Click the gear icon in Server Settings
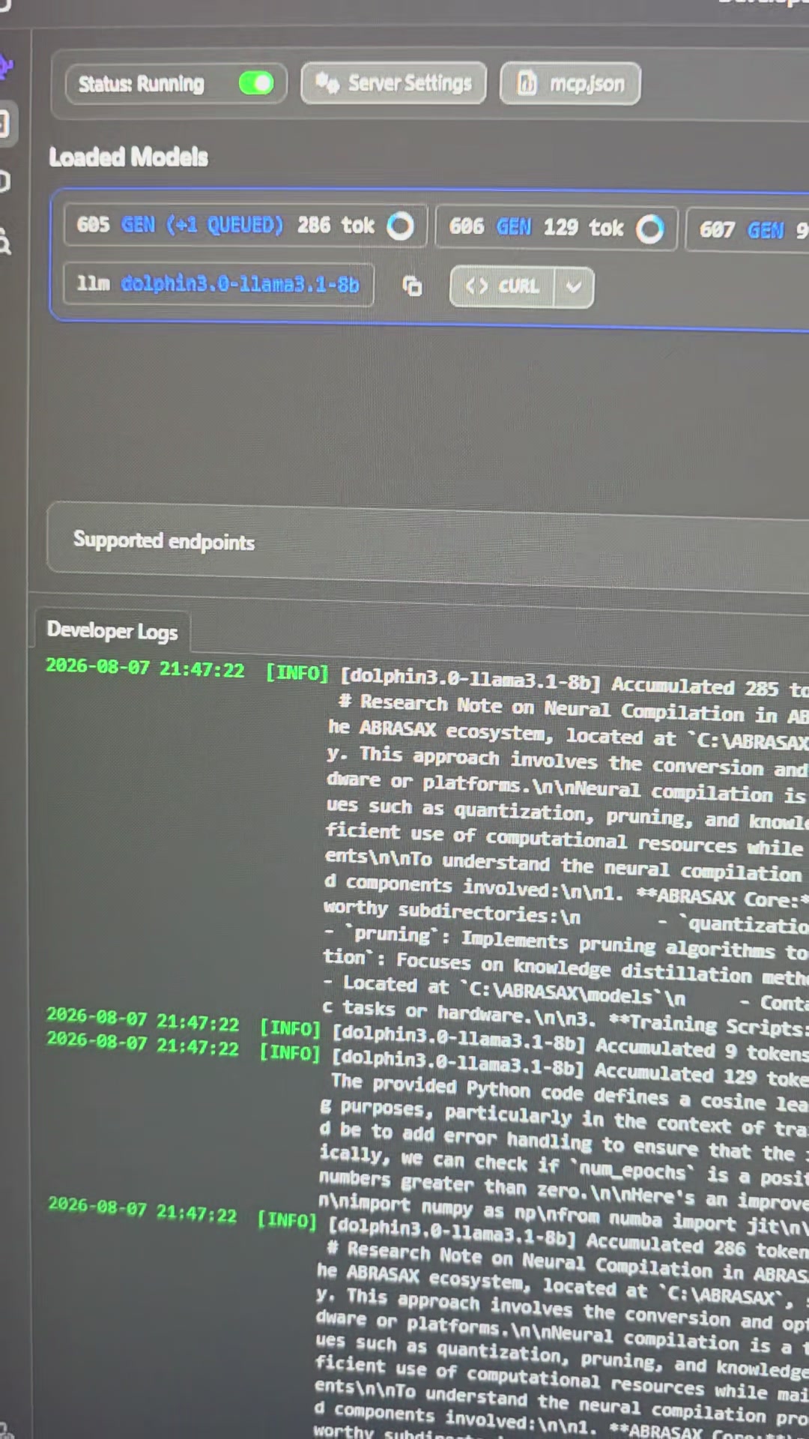This screenshot has width=809, height=1439. pos(327,82)
